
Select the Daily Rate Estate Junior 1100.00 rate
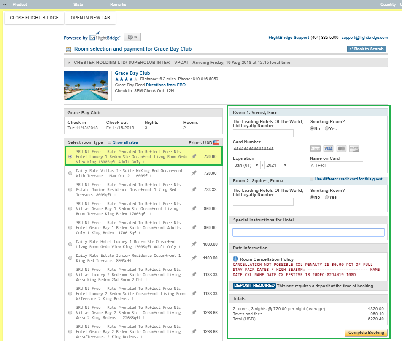70,258
